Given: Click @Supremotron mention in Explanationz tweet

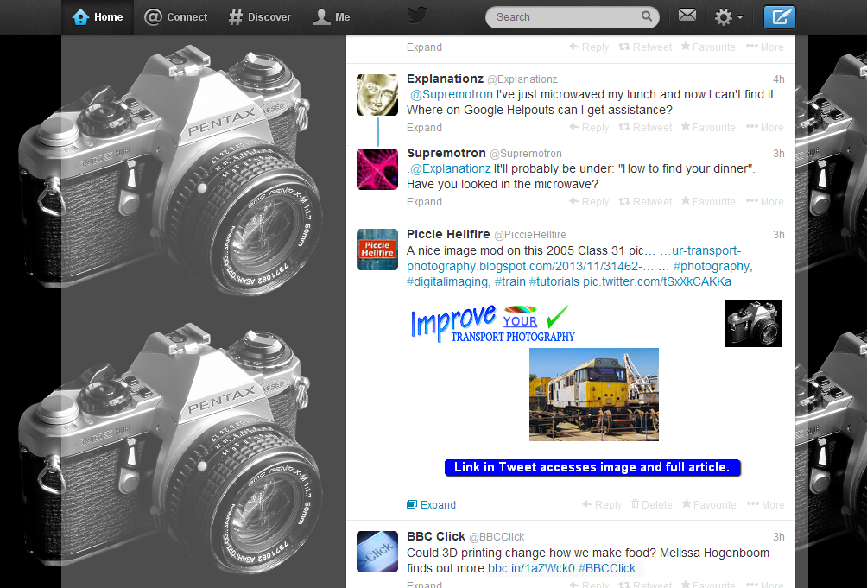Looking at the screenshot, I should tap(451, 94).
